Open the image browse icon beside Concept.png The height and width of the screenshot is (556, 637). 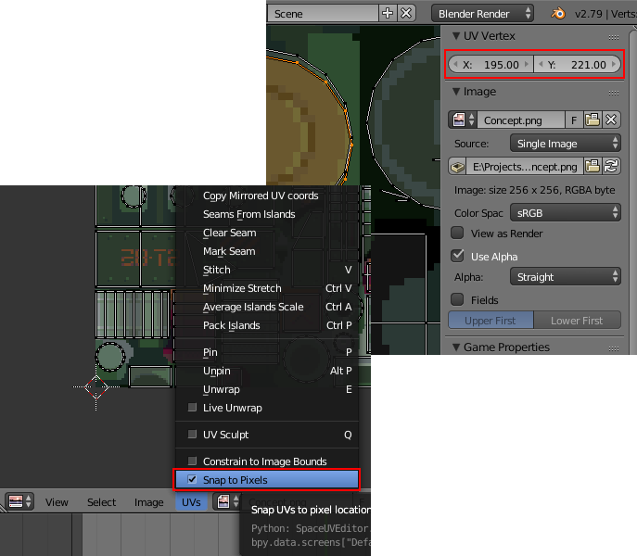463,120
